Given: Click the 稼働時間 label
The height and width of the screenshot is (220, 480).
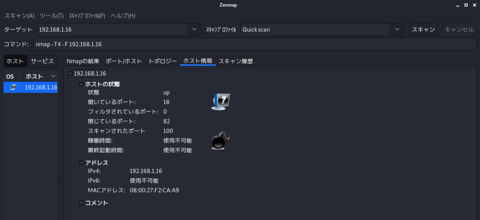Looking at the screenshot, I should pyautogui.click(x=100, y=140).
